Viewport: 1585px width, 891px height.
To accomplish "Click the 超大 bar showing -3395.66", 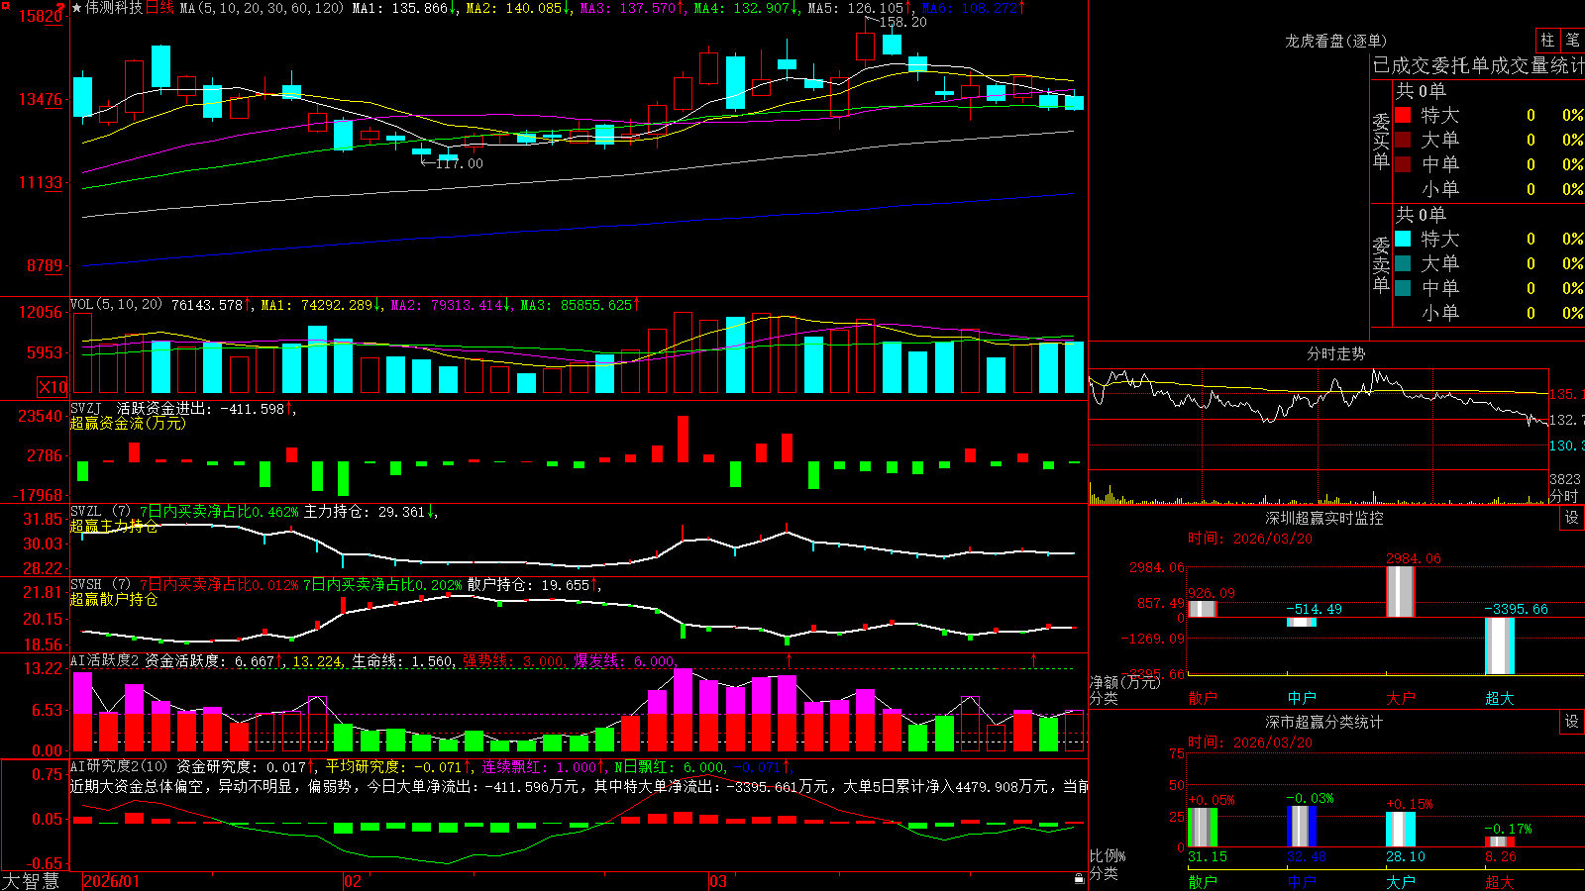I will [1499, 645].
